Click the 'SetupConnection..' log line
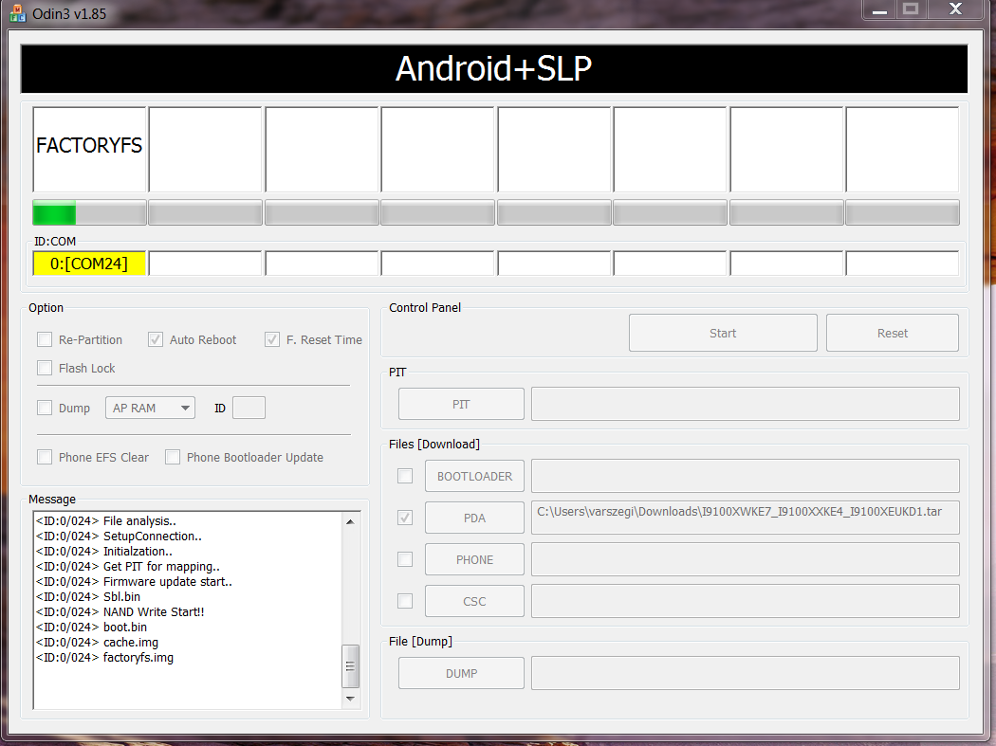This screenshot has width=996, height=746. click(119, 536)
